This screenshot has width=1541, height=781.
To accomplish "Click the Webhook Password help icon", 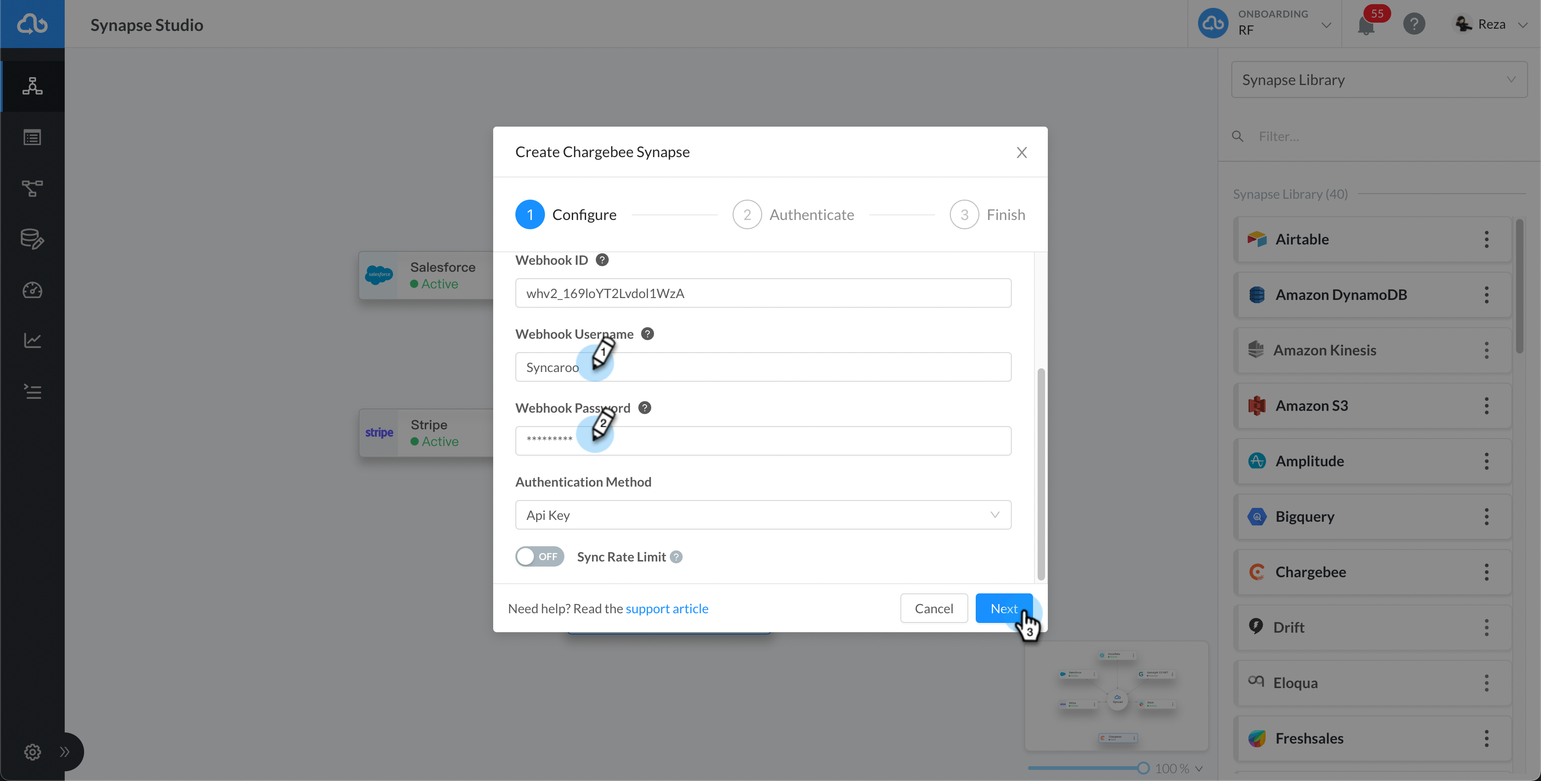I will [644, 408].
